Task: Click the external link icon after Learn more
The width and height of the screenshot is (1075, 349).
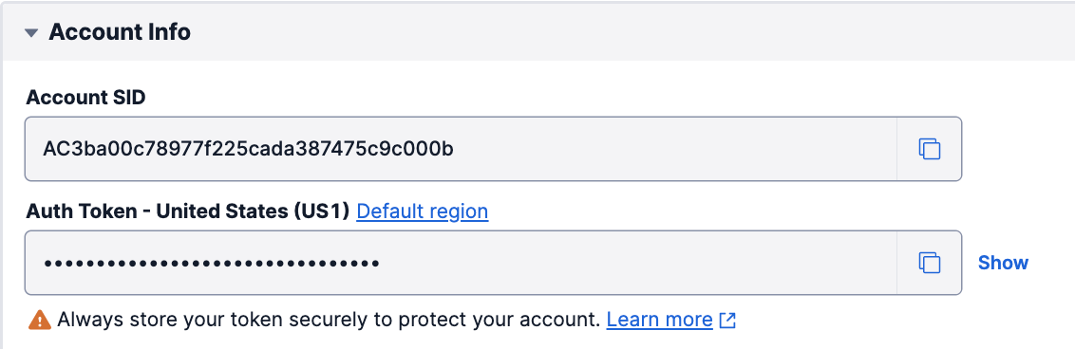Action: [727, 320]
